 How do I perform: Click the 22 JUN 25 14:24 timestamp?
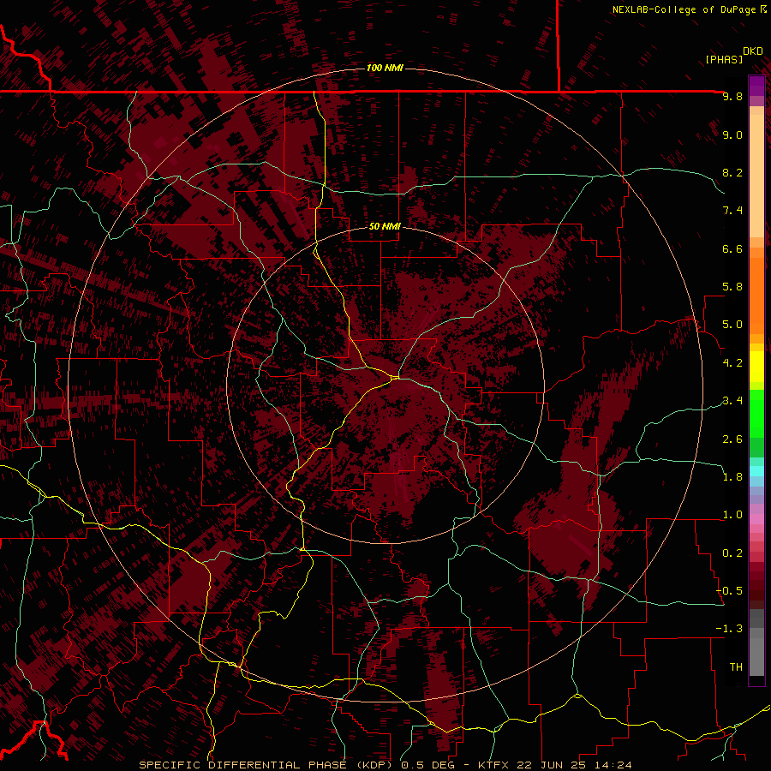coord(573,765)
